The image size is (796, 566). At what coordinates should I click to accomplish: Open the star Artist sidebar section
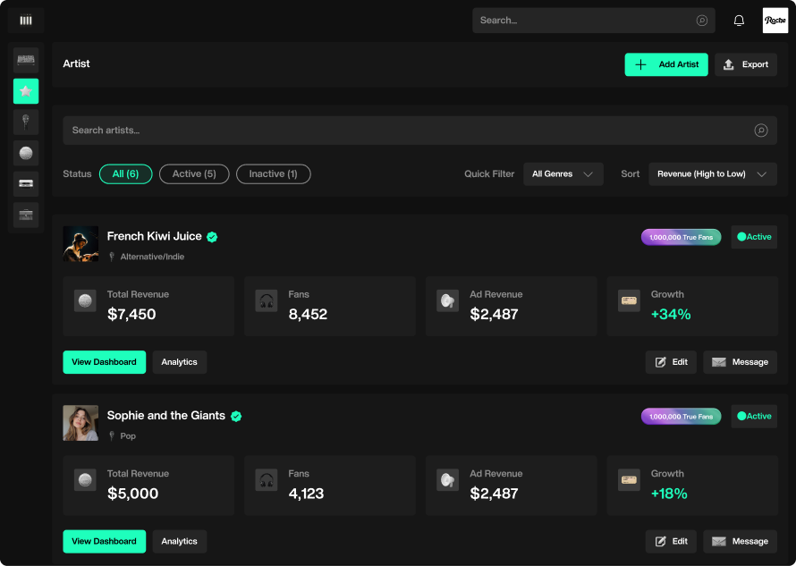coord(26,91)
